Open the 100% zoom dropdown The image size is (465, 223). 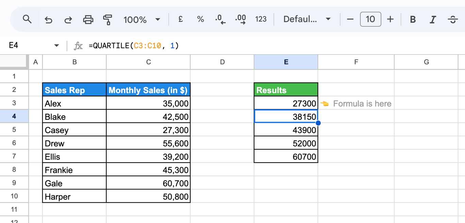[x=142, y=20]
